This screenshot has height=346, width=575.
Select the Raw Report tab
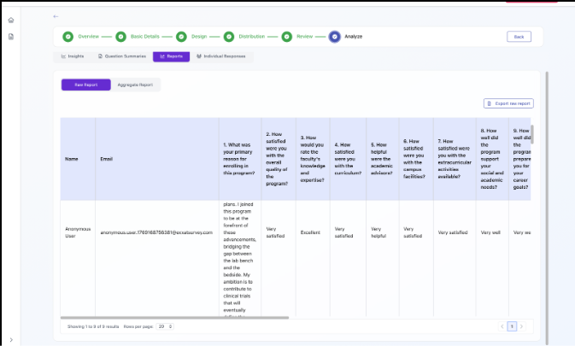click(85, 85)
